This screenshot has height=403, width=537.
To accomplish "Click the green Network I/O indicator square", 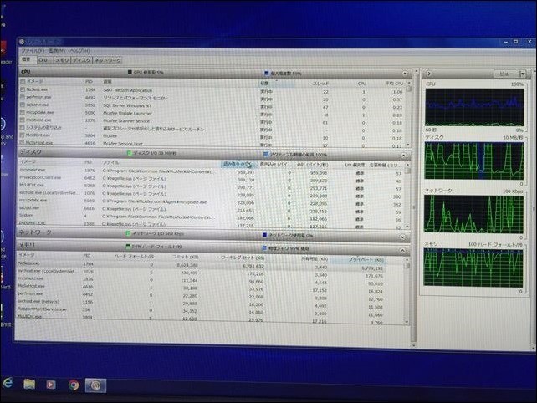I will [x=128, y=233].
